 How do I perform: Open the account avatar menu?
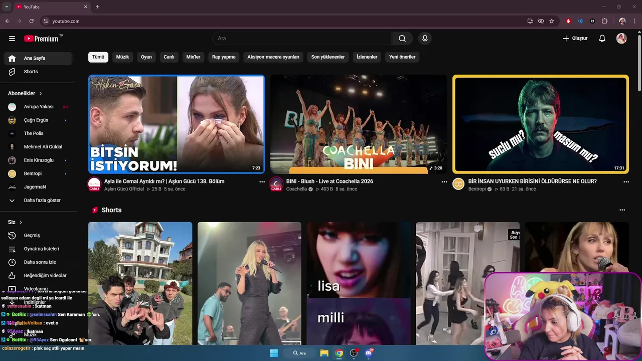pos(621,39)
